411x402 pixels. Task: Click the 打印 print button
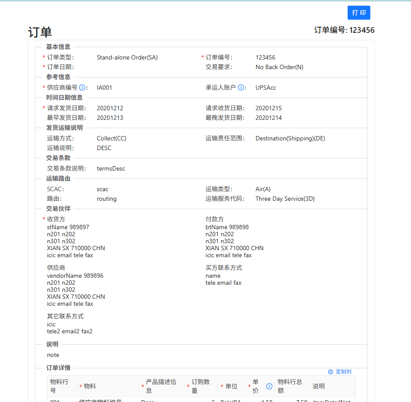pyautogui.click(x=359, y=13)
